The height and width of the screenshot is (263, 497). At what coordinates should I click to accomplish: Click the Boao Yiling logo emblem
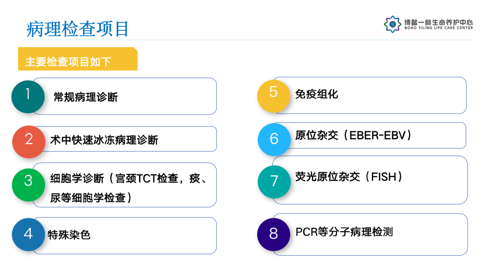393,24
